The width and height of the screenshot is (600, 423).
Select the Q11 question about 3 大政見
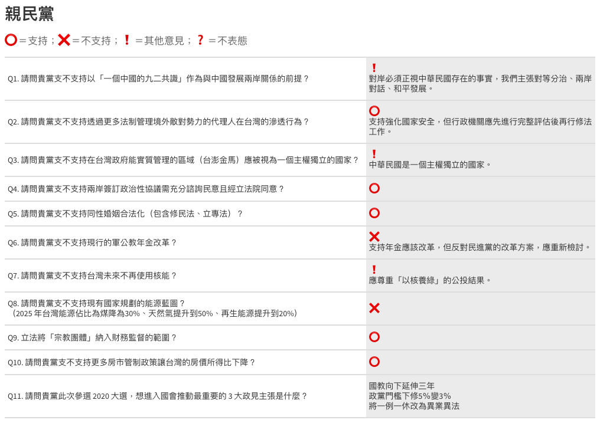tap(158, 396)
